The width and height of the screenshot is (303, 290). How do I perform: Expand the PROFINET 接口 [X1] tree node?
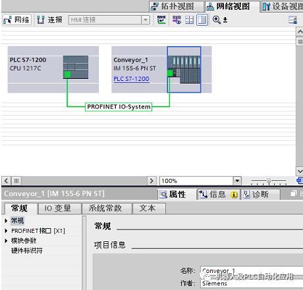coord(6,231)
